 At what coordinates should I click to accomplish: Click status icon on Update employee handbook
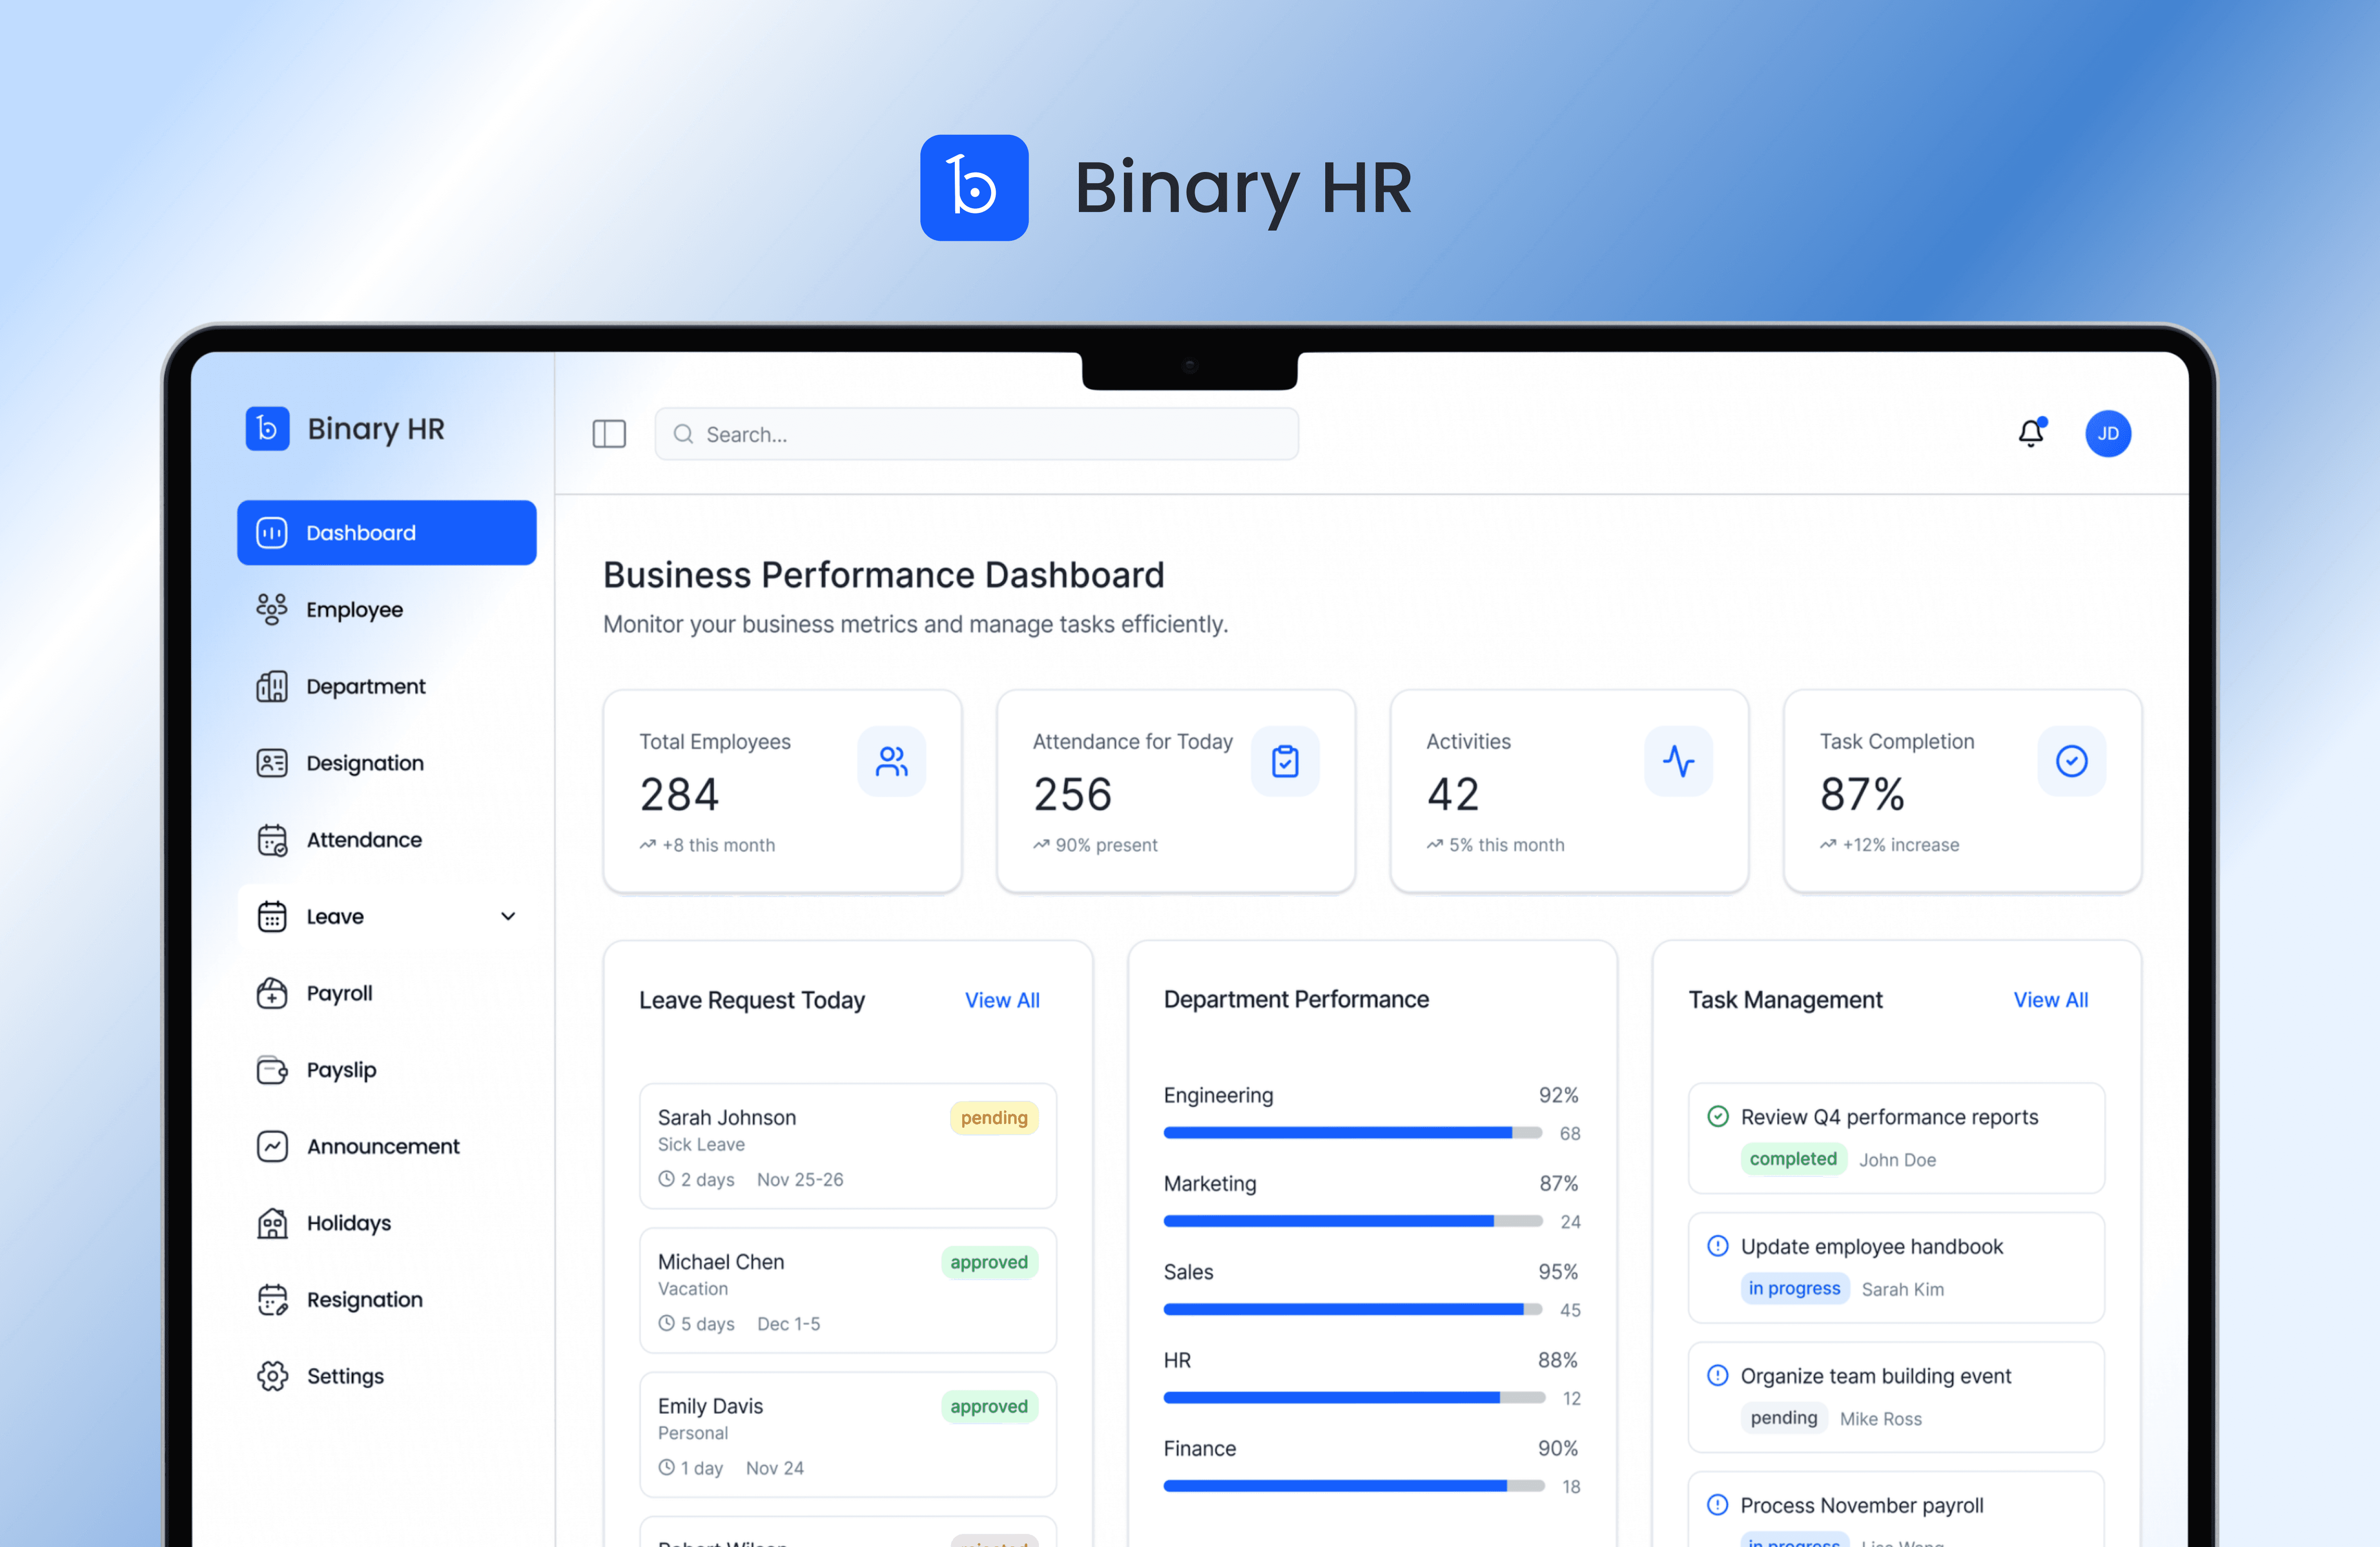pos(1718,1246)
